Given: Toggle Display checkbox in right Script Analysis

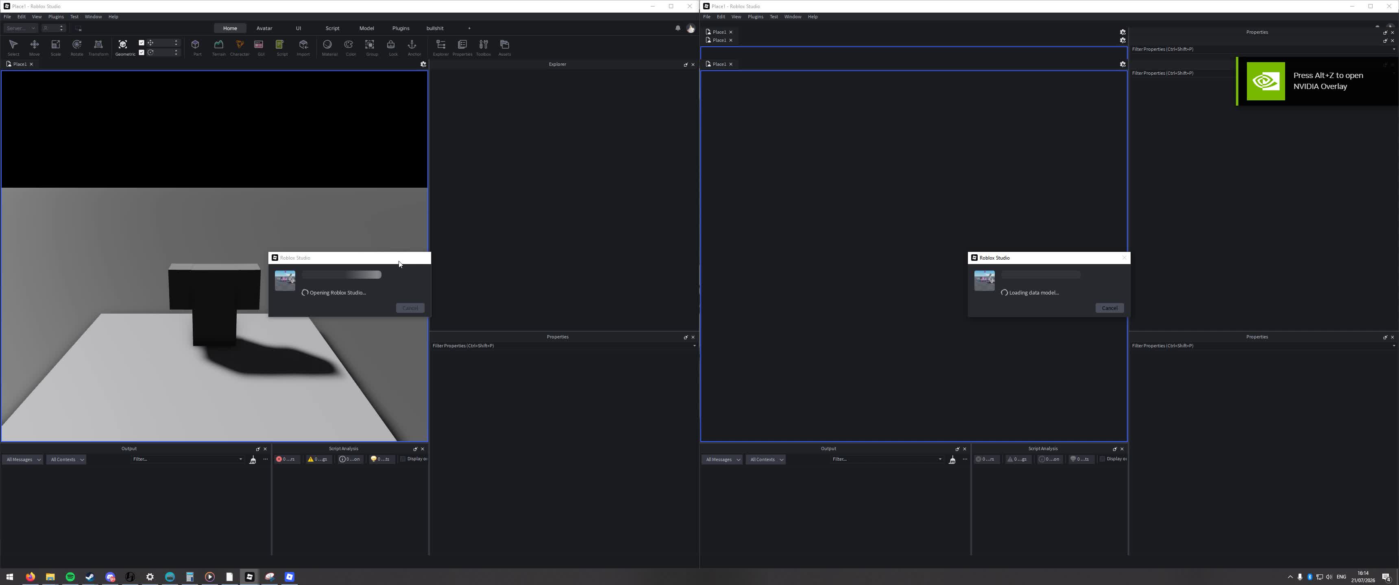Looking at the screenshot, I should tap(1103, 459).
